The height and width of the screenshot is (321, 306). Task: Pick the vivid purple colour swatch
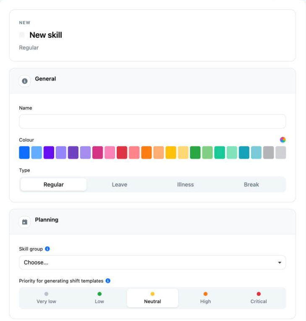[x=49, y=153]
